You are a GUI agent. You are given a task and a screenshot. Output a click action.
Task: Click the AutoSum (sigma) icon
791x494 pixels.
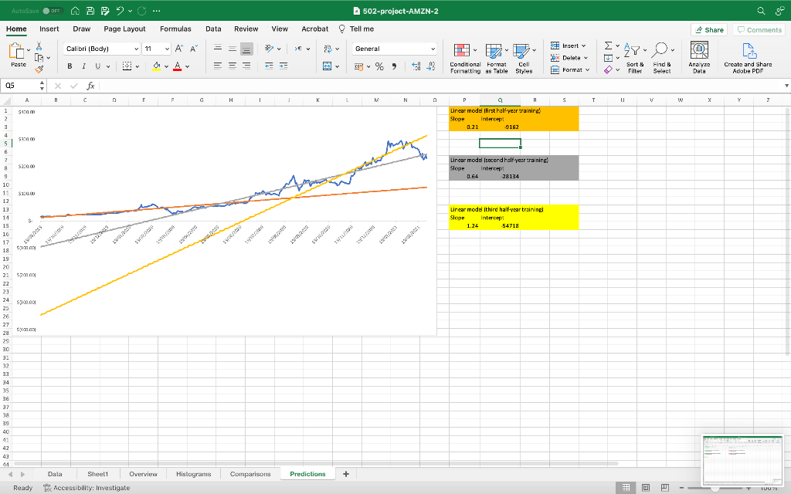point(607,46)
